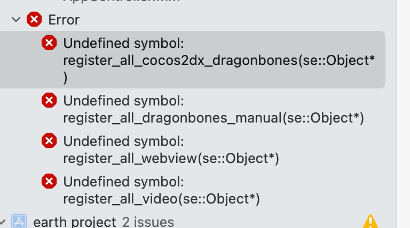Image resolution: width=410 pixels, height=228 pixels.
Task: Select the earth project label
Action: click(74, 222)
